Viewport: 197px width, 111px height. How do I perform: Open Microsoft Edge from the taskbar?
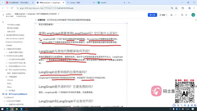[x=7, y=109]
